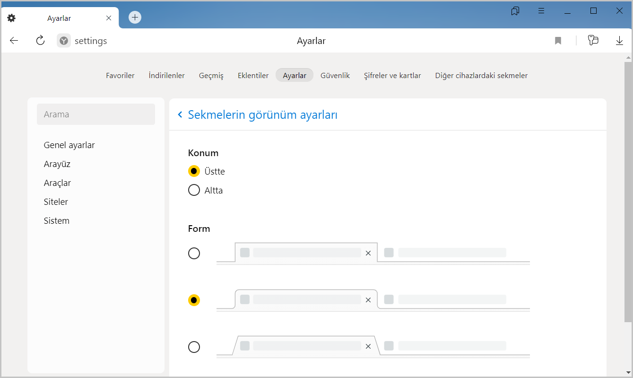Open Sistem in the settings sidebar
Viewport: 633px width, 378px height.
pos(56,221)
